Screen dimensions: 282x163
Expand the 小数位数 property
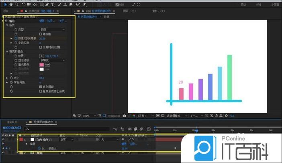click(x=11, y=43)
